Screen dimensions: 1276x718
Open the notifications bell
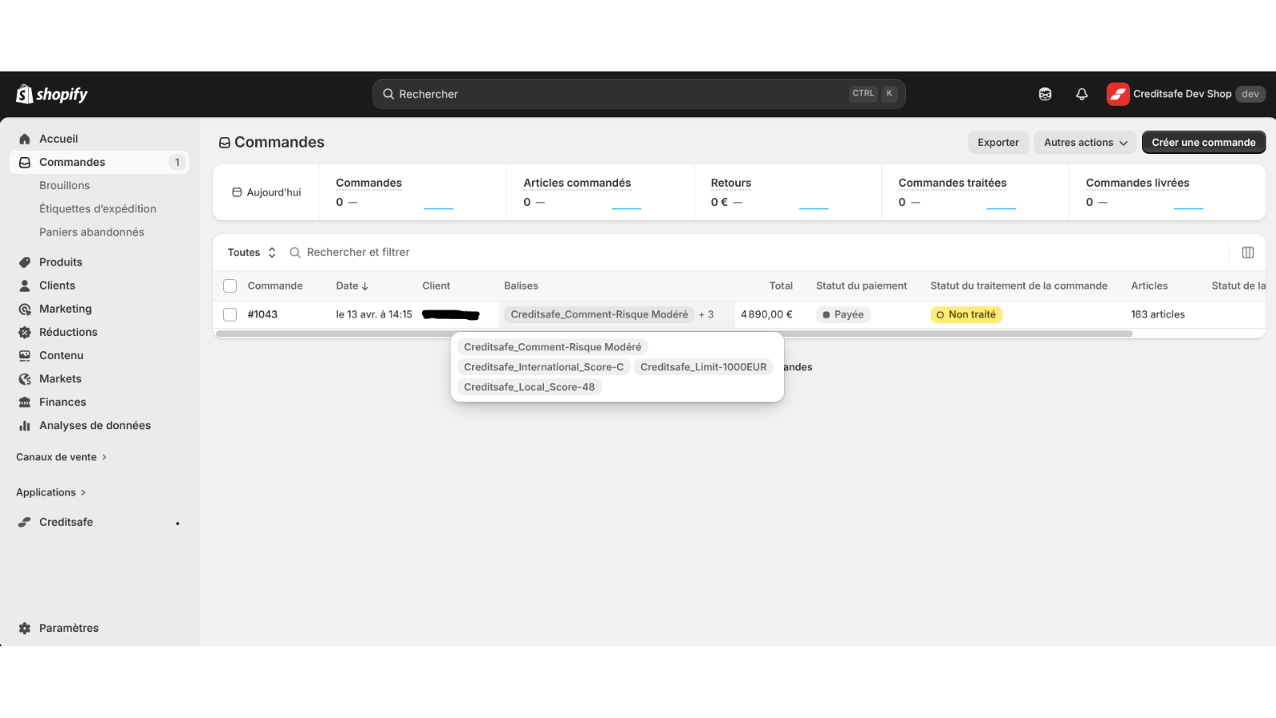(1081, 94)
